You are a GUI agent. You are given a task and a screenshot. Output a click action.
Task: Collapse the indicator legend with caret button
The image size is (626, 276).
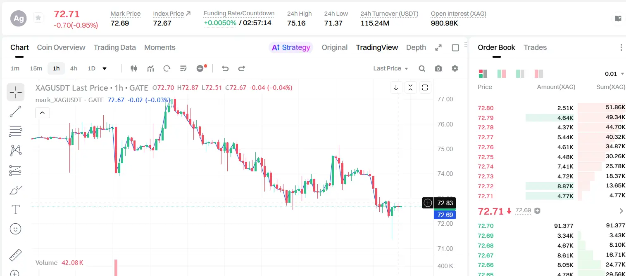(43, 112)
